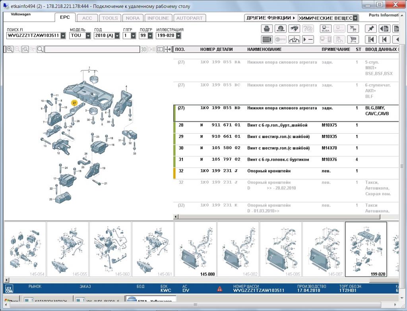The width and height of the screenshot is (407, 311).
Task: Switch to the NORA tab
Action: click(x=133, y=18)
